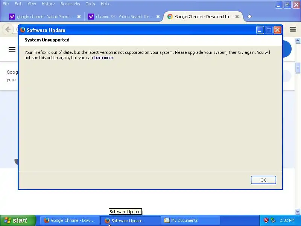
Task: Switch to google chrome Yahoo Search tab
Action: click(44, 17)
